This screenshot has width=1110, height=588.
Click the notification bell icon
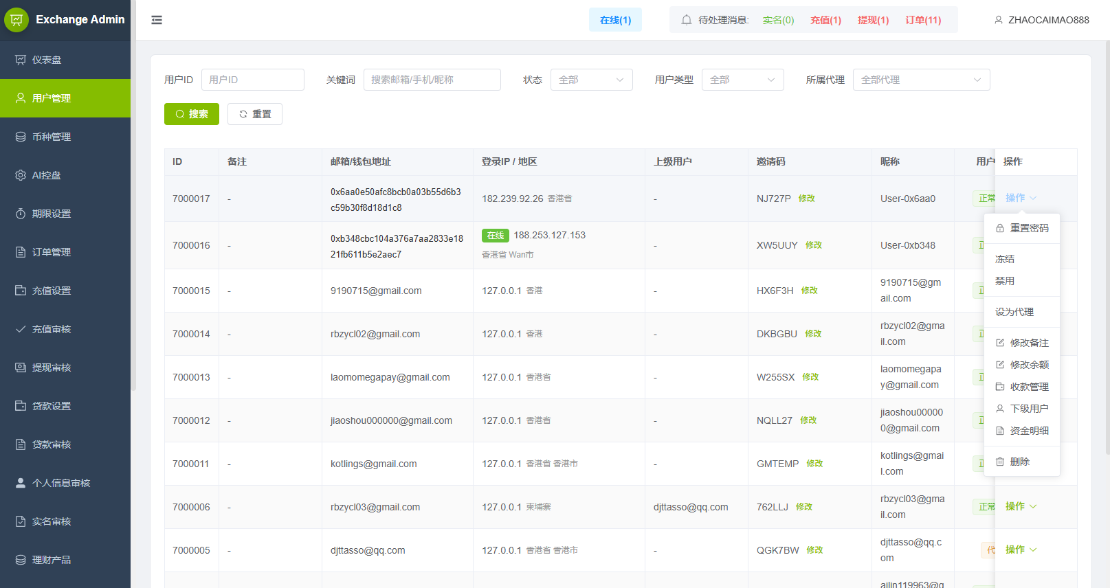[x=686, y=20]
